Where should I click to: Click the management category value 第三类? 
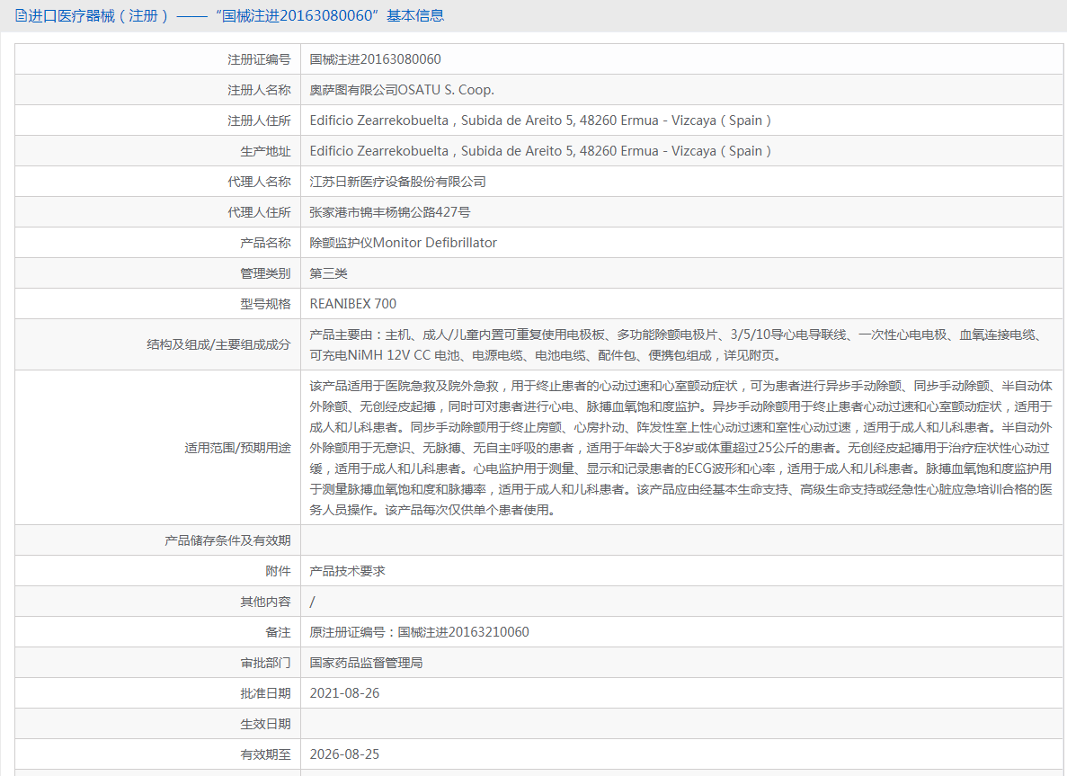point(328,273)
